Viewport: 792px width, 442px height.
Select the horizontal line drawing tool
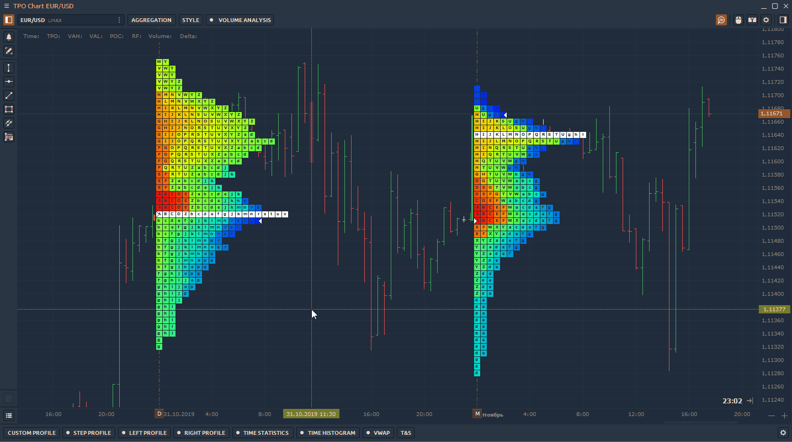pyautogui.click(x=9, y=82)
